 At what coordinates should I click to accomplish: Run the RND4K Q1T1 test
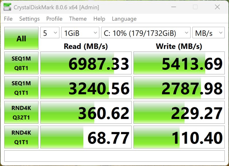[21, 137]
